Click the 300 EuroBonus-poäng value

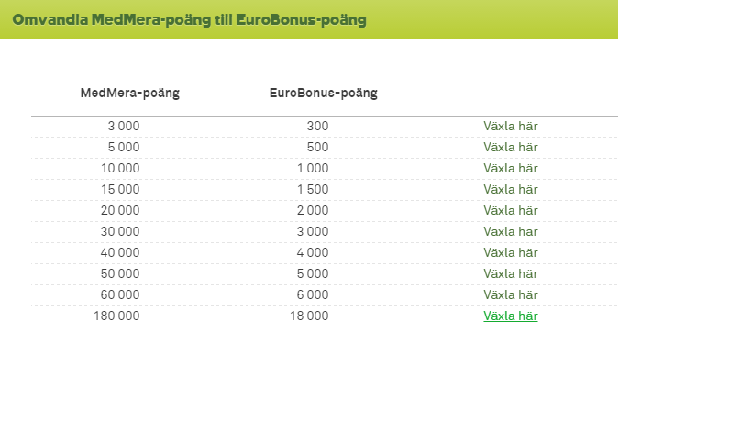pyautogui.click(x=317, y=126)
